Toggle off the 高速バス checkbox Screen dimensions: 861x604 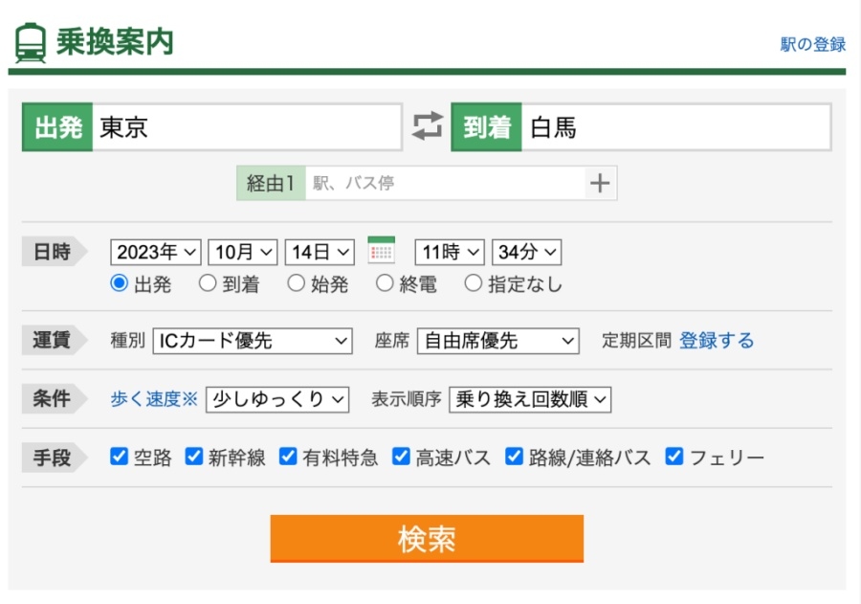pos(400,457)
